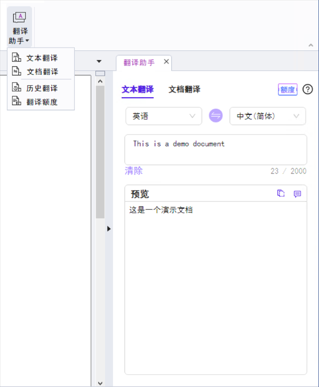Swap source and target languages
This screenshot has width=319, height=387.
216,115
